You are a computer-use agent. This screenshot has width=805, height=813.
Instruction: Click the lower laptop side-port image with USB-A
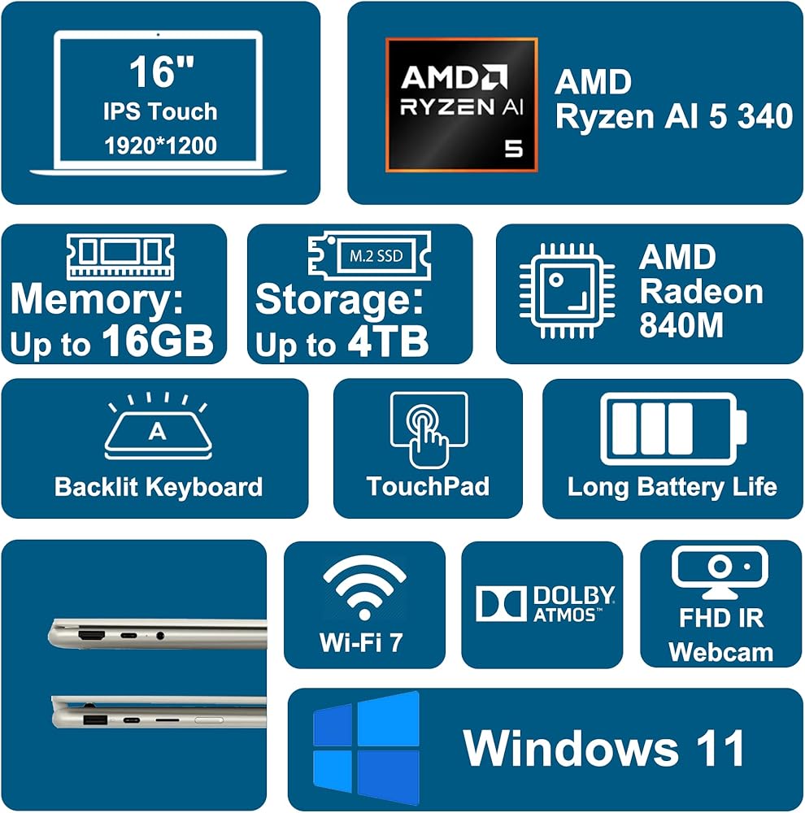point(159,712)
